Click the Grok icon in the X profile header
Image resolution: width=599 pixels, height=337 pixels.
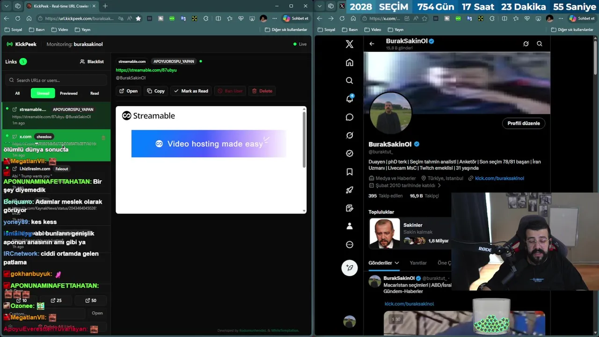click(526, 44)
